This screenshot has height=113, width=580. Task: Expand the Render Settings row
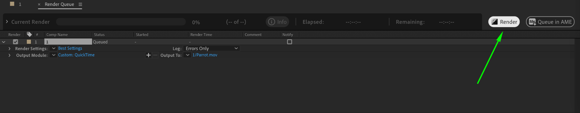point(9,49)
